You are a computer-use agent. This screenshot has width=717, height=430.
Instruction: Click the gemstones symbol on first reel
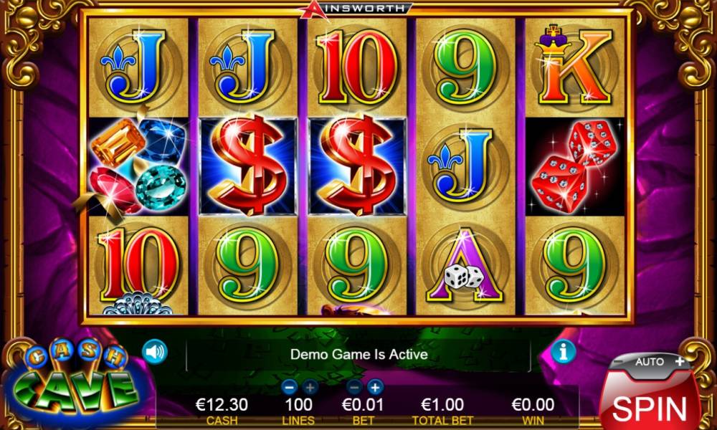coord(138,166)
